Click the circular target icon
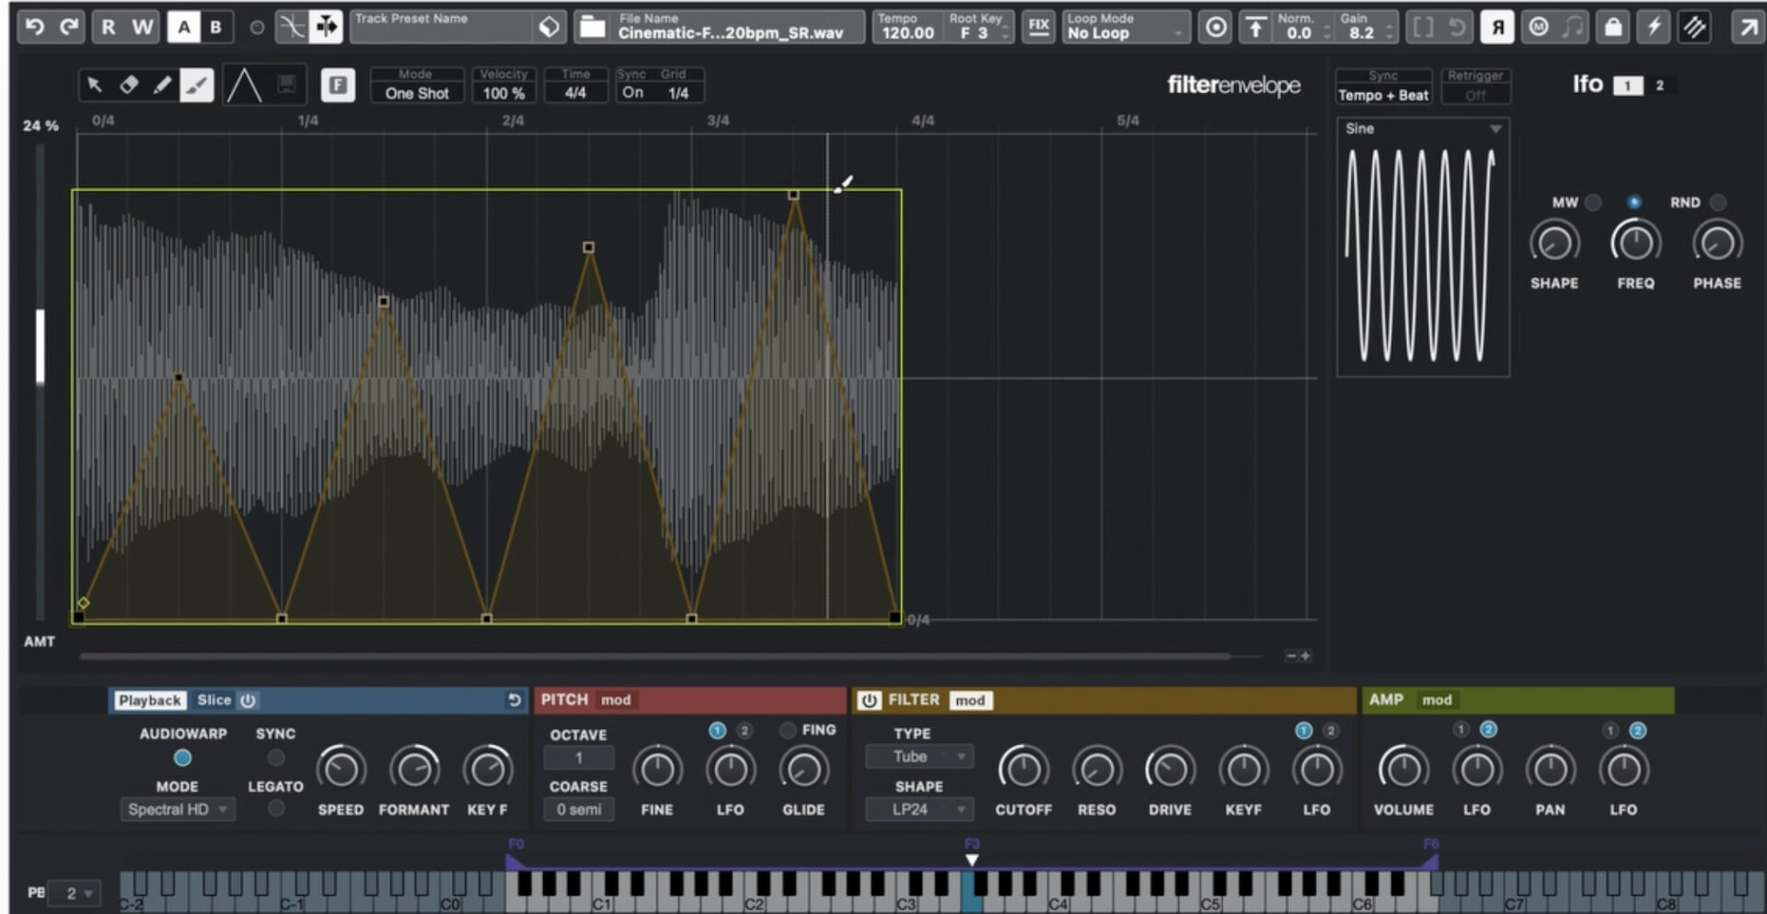This screenshot has width=1767, height=914. point(1216,28)
